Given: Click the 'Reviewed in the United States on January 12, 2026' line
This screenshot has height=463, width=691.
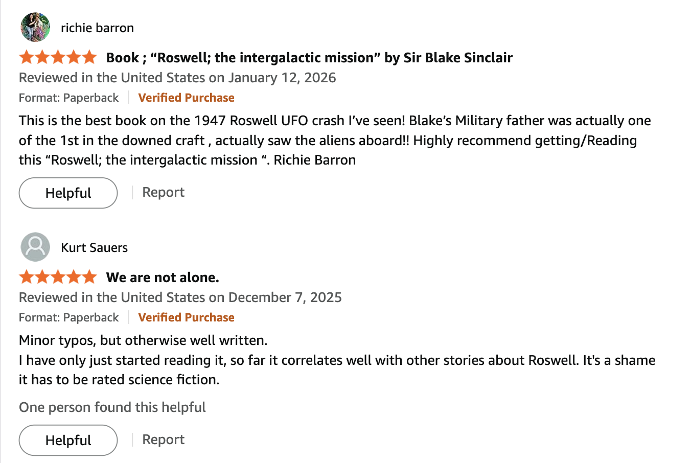Looking at the screenshot, I should click(x=177, y=78).
